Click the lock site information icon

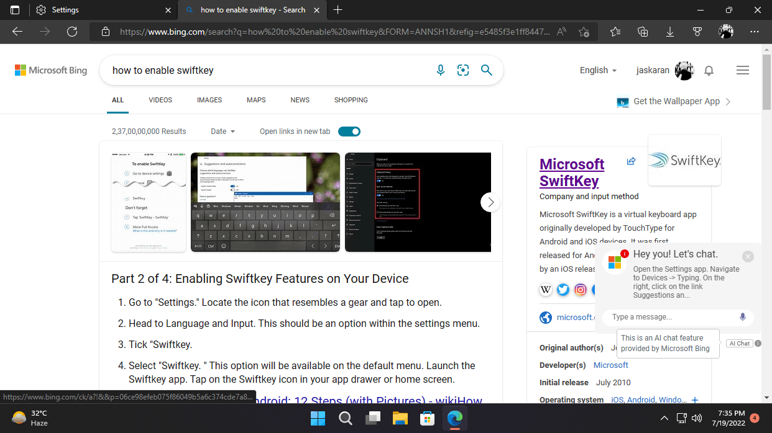(106, 32)
